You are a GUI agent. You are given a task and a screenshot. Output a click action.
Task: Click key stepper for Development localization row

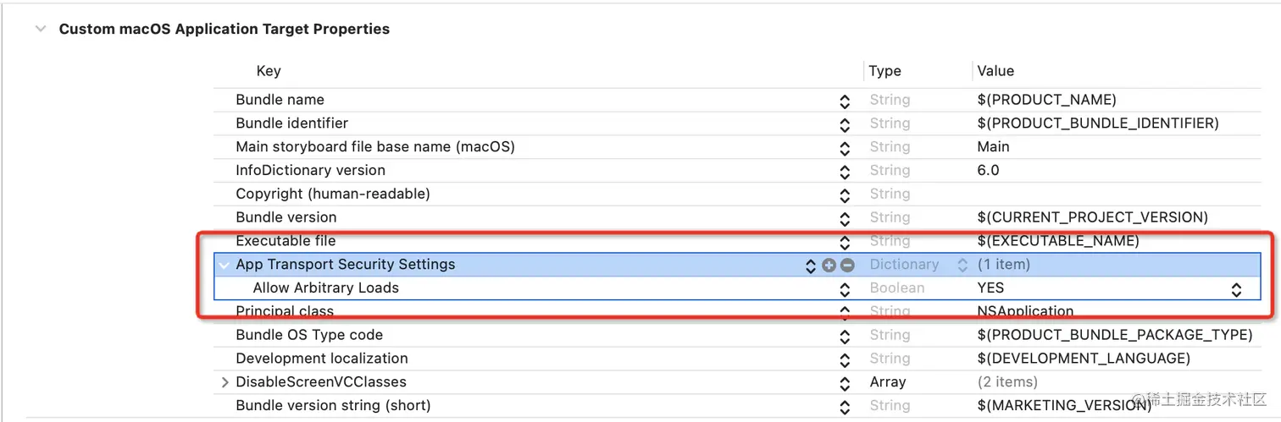click(845, 359)
